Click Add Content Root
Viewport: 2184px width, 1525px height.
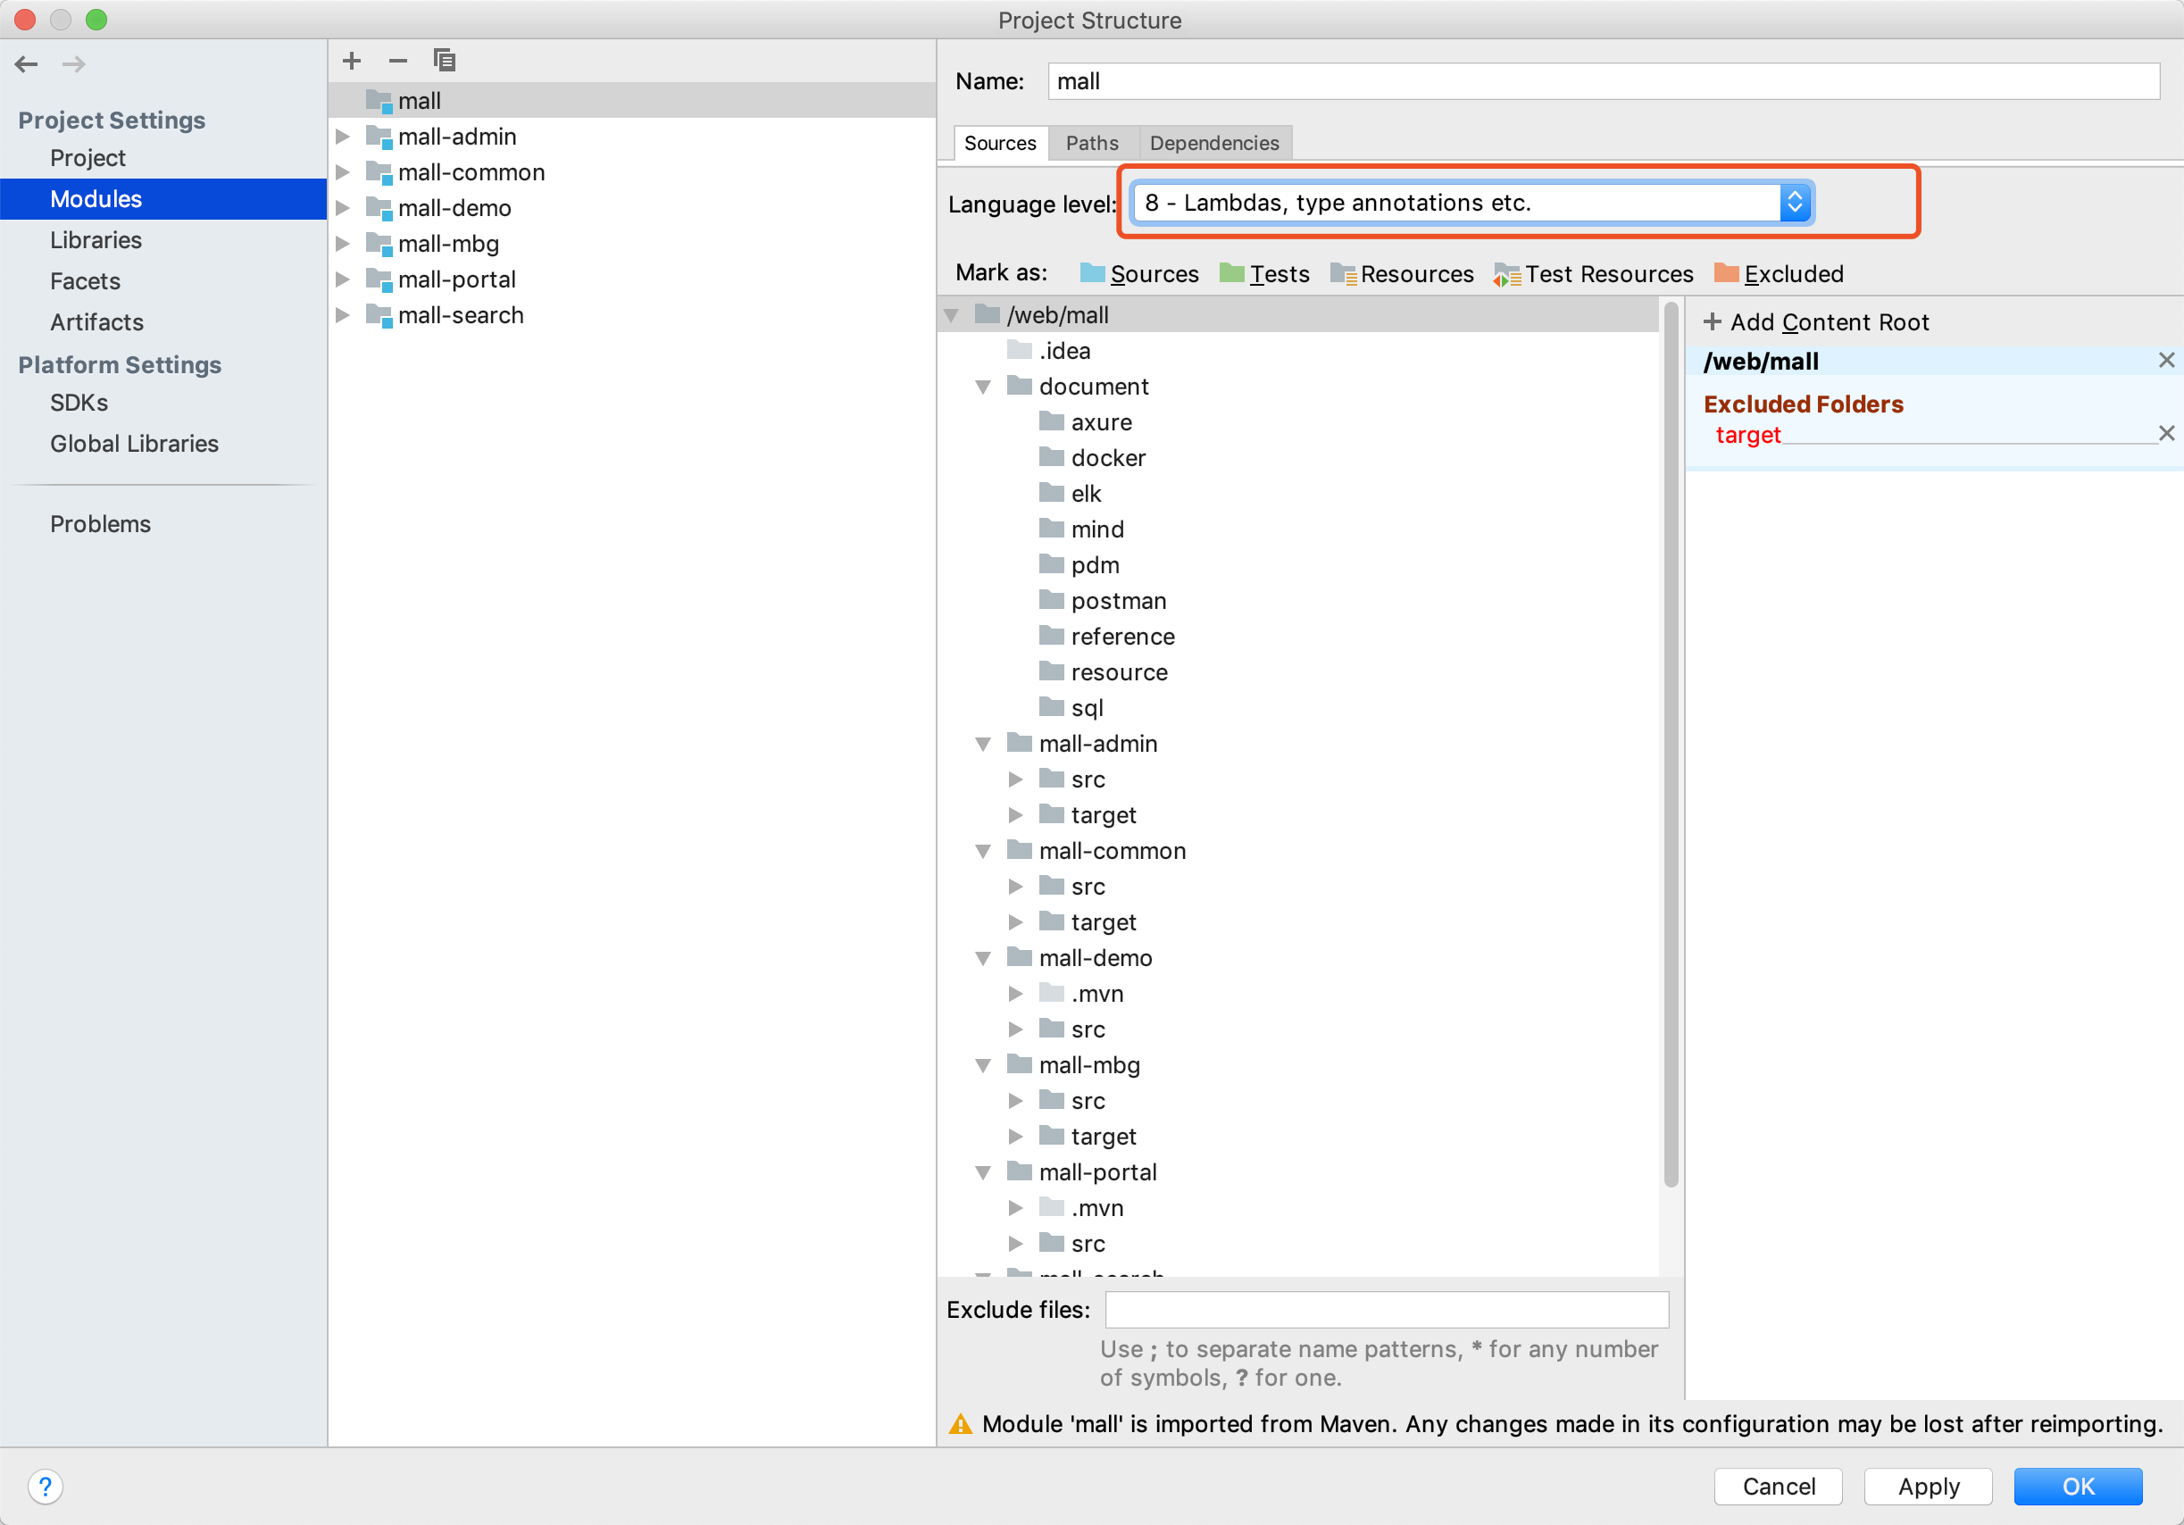tap(1815, 322)
